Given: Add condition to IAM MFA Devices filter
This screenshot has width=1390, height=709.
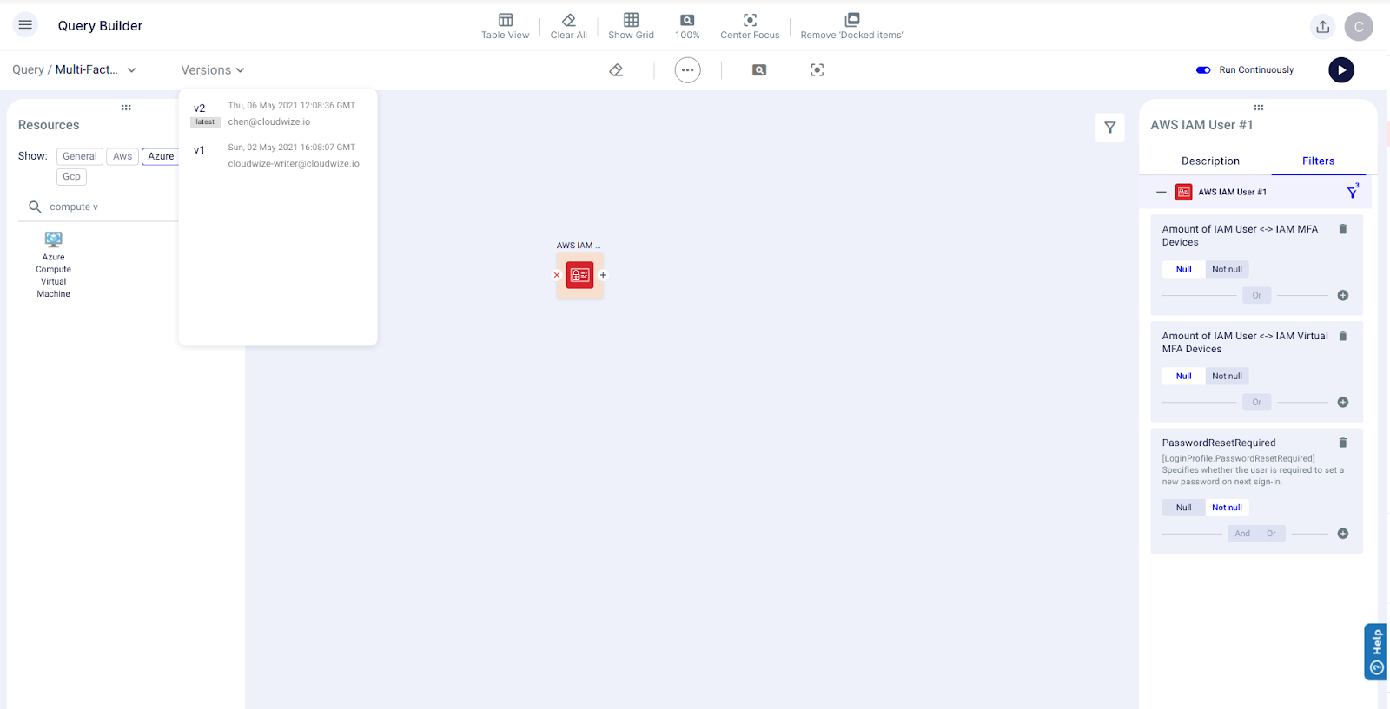Looking at the screenshot, I should tap(1342, 295).
